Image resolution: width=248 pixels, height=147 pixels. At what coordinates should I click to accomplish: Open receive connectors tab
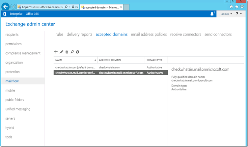(185, 35)
